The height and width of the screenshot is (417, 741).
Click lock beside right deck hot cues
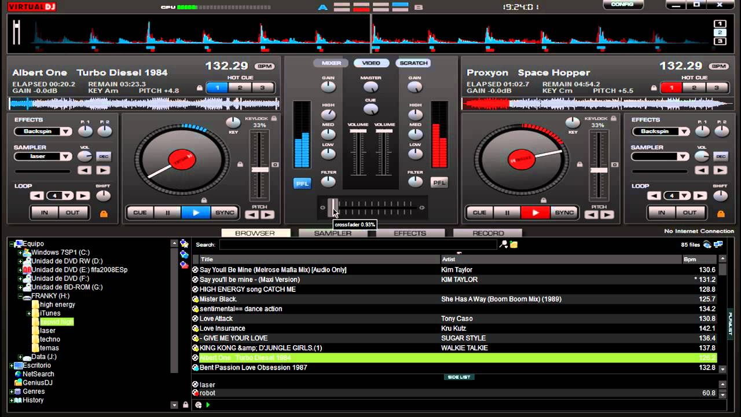click(654, 88)
